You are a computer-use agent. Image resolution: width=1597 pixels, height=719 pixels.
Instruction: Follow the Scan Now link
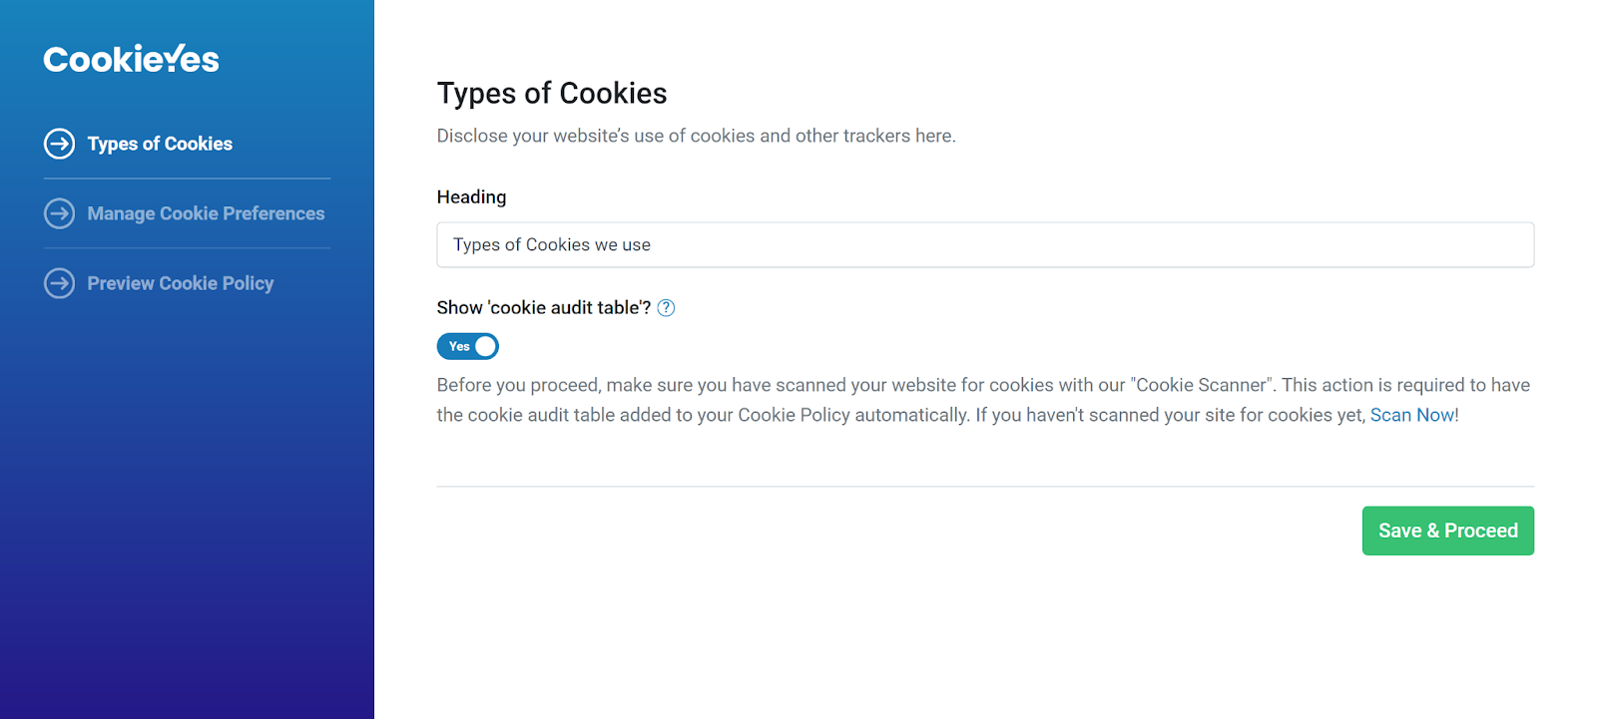1412,415
